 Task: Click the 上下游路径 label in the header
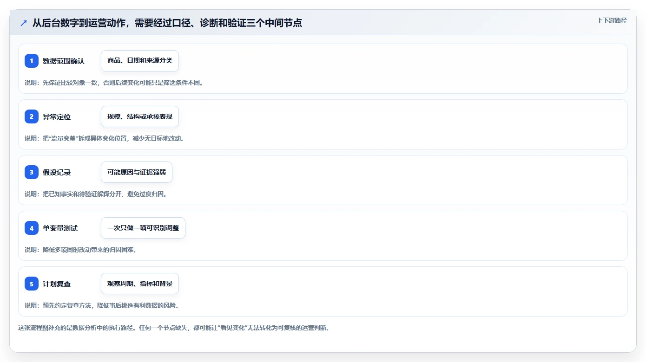coord(612,20)
